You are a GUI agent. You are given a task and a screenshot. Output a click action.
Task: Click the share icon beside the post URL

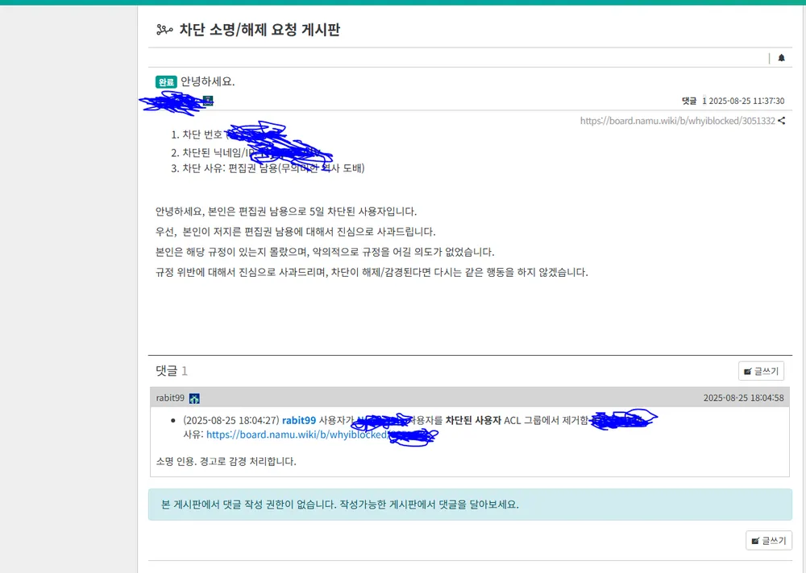[782, 119]
